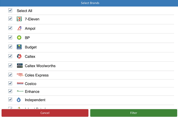Toggle the Caltex Woolworths checkbox
This screenshot has width=178, height=117.
click(x=10, y=65)
